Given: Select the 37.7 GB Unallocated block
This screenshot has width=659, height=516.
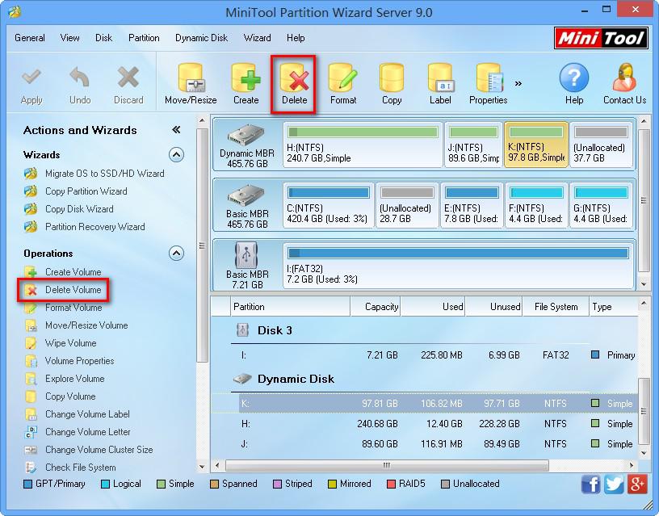Looking at the screenshot, I should (x=601, y=145).
